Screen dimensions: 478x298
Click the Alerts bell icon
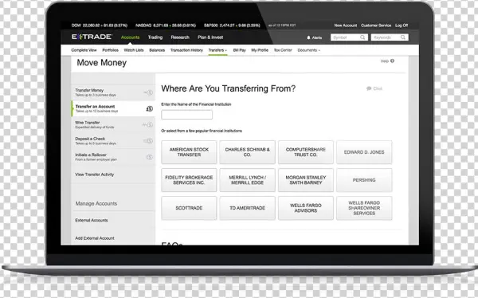tap(308, 37)
